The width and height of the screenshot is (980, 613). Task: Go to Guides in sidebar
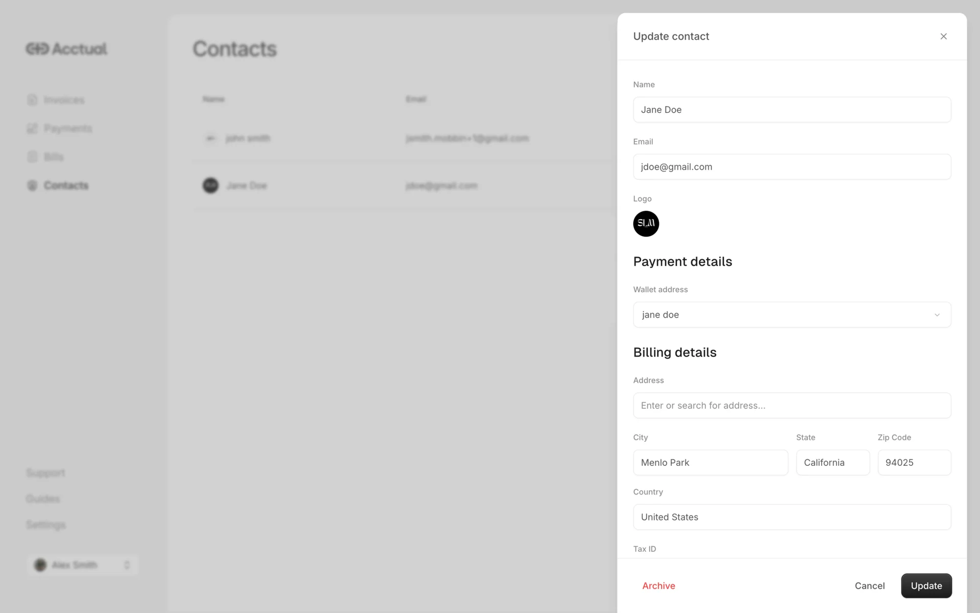43,499
